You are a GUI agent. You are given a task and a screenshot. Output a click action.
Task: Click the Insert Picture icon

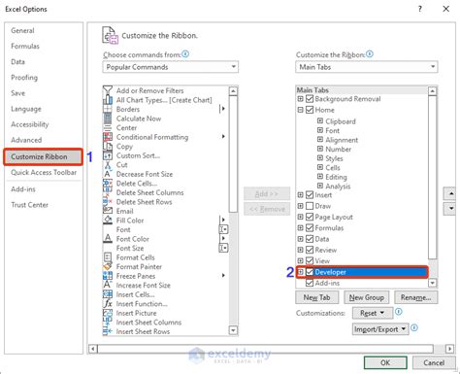108,313
